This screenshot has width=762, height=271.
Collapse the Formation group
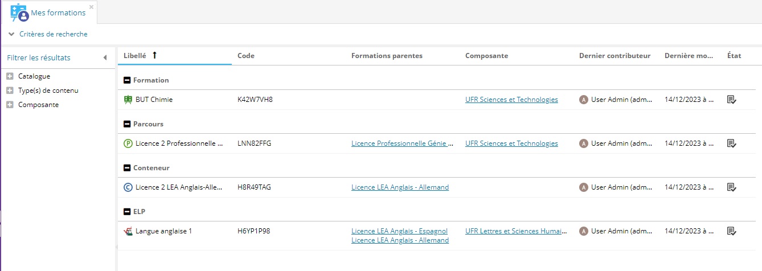click(x=127, y=80)
